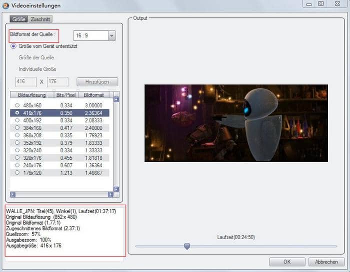Choose the Individuelle Größe option

click(x=37, y=69)
